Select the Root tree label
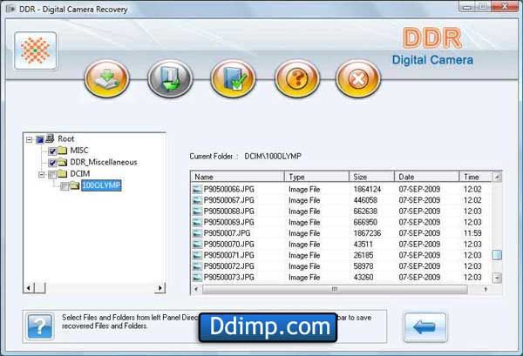The height and width of the screenshot is (356, 523). [66, 139]
